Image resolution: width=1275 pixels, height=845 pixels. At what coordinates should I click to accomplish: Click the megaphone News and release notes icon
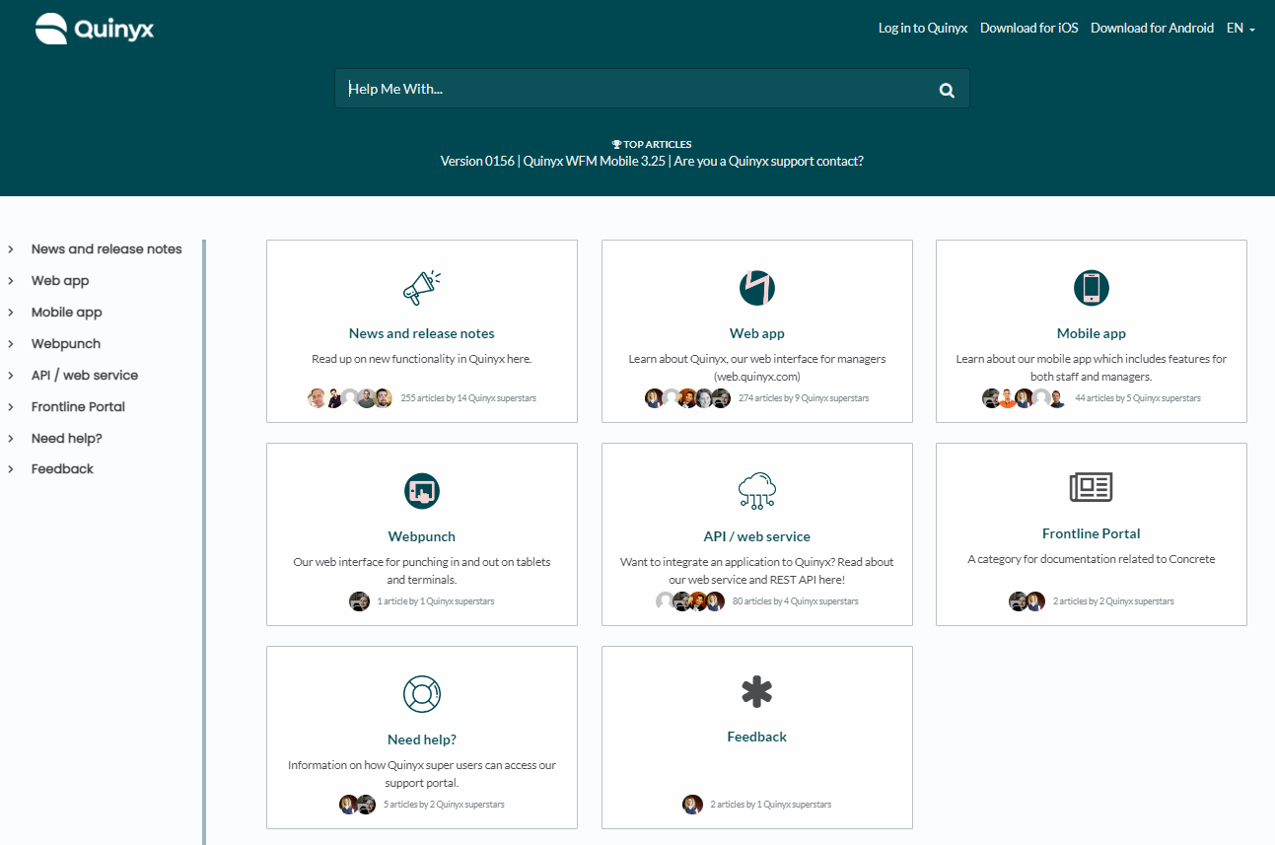(422, 288)
